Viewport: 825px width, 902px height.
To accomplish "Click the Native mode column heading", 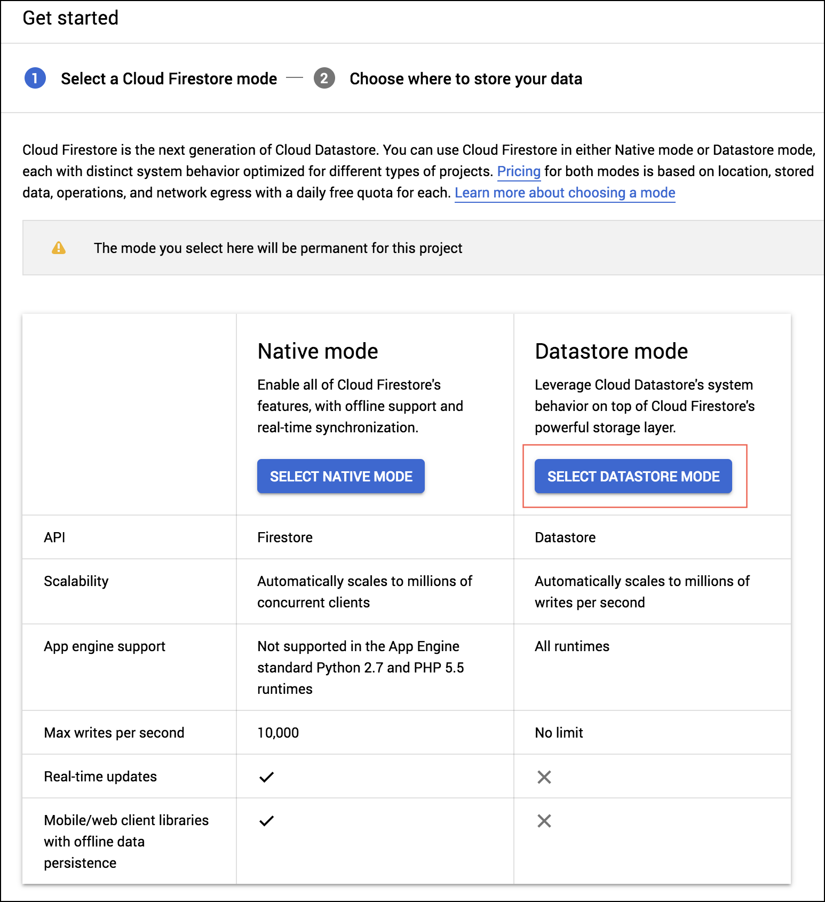I will click(318, 351).
